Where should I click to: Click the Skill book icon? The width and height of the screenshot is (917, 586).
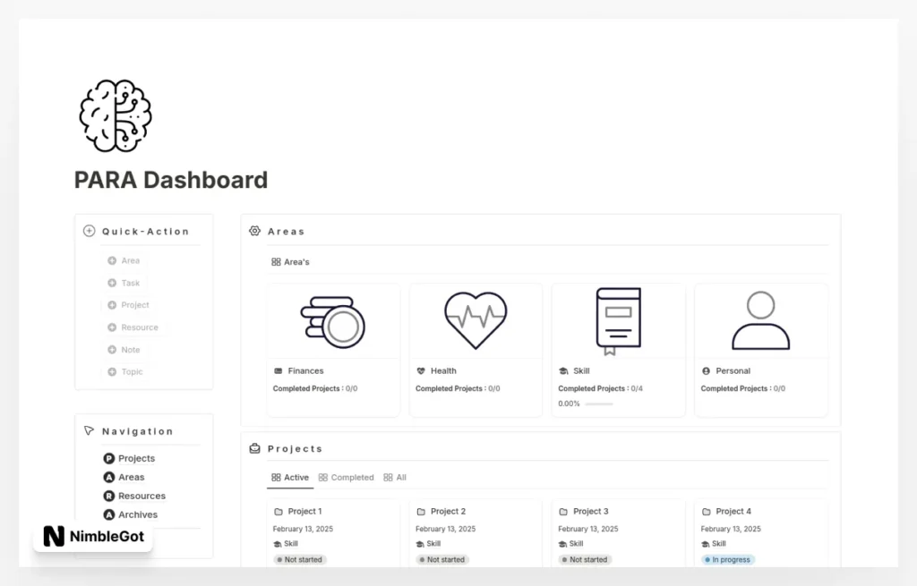[618, 318]
